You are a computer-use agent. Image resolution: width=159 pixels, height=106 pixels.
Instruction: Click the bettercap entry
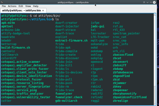pos(9,44)
